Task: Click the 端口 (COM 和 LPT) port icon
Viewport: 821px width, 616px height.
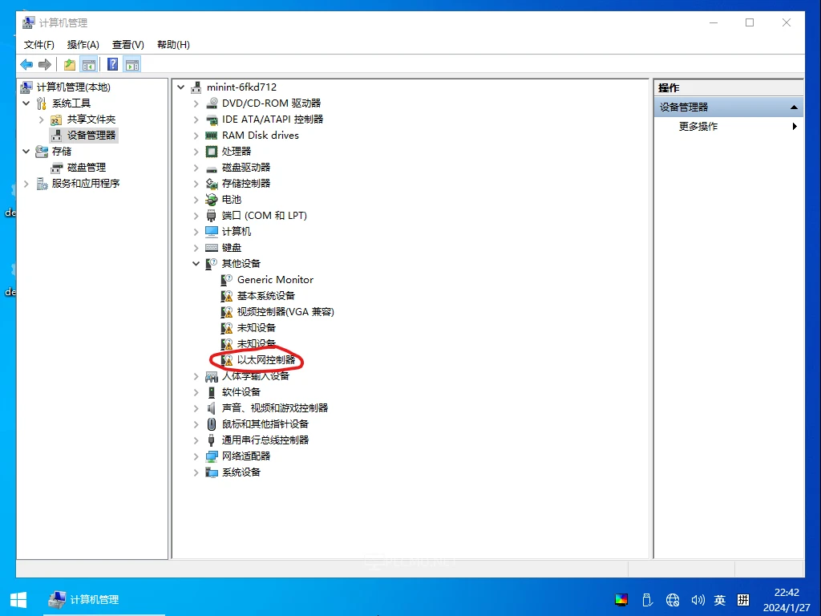Action: pos(212,216)
